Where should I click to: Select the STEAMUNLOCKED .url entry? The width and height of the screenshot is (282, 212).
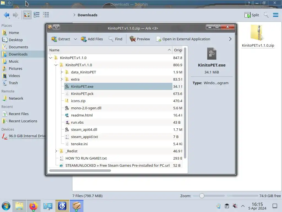[117, 166]
